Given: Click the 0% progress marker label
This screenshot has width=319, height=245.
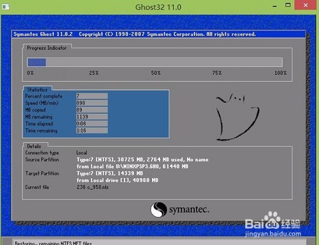Looking at the screenshot, I should 31,73.
